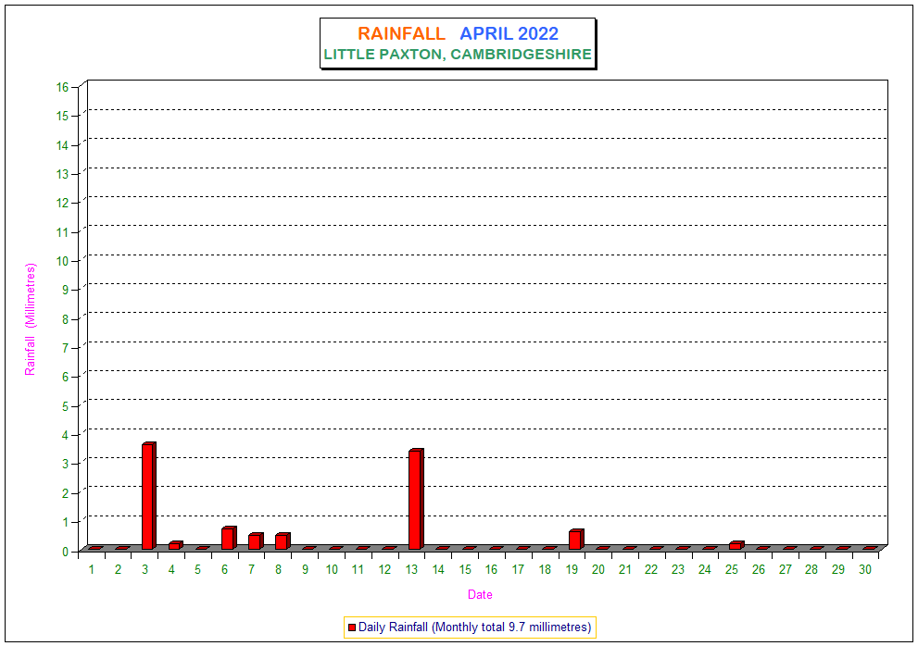Click the x-axis date label '20'

pyautogui.click(x=598, y=570)
